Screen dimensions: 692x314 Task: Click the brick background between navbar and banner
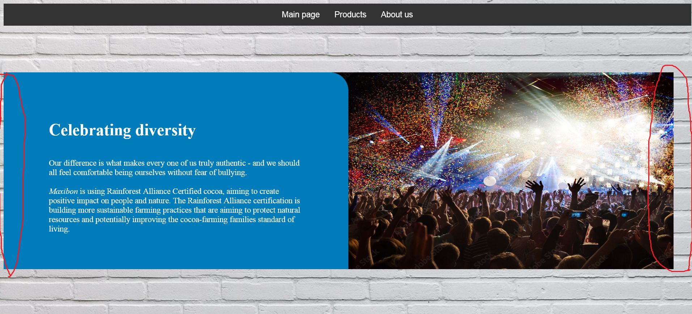346,49
